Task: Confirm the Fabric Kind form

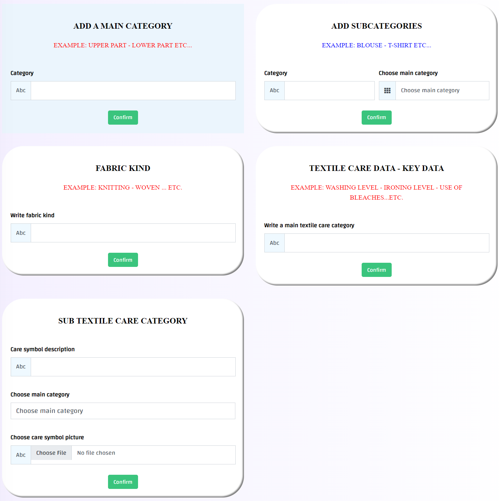Action: coord(123,260)
